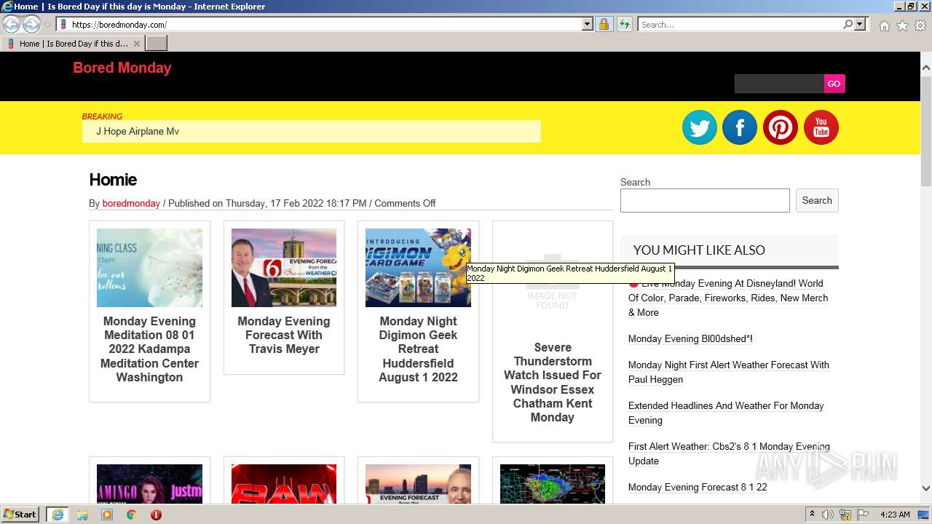Click the meditation class thumbnail image
Viewport: 932px width, 524px height.
(149, 268)
